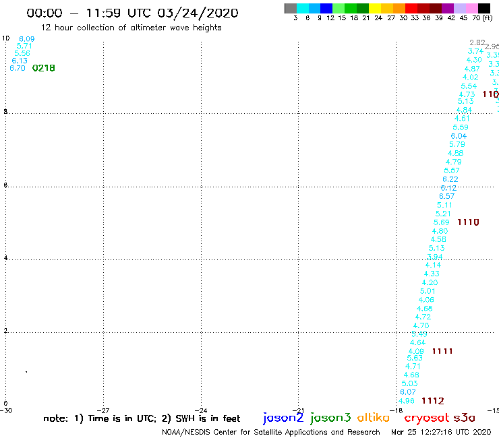
Task: Click the 4.73 wave height value
Action: click(x=467, y=94)
